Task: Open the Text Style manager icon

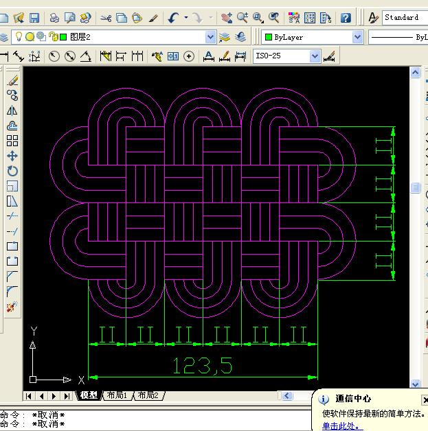Action: [x=373, y=18]
